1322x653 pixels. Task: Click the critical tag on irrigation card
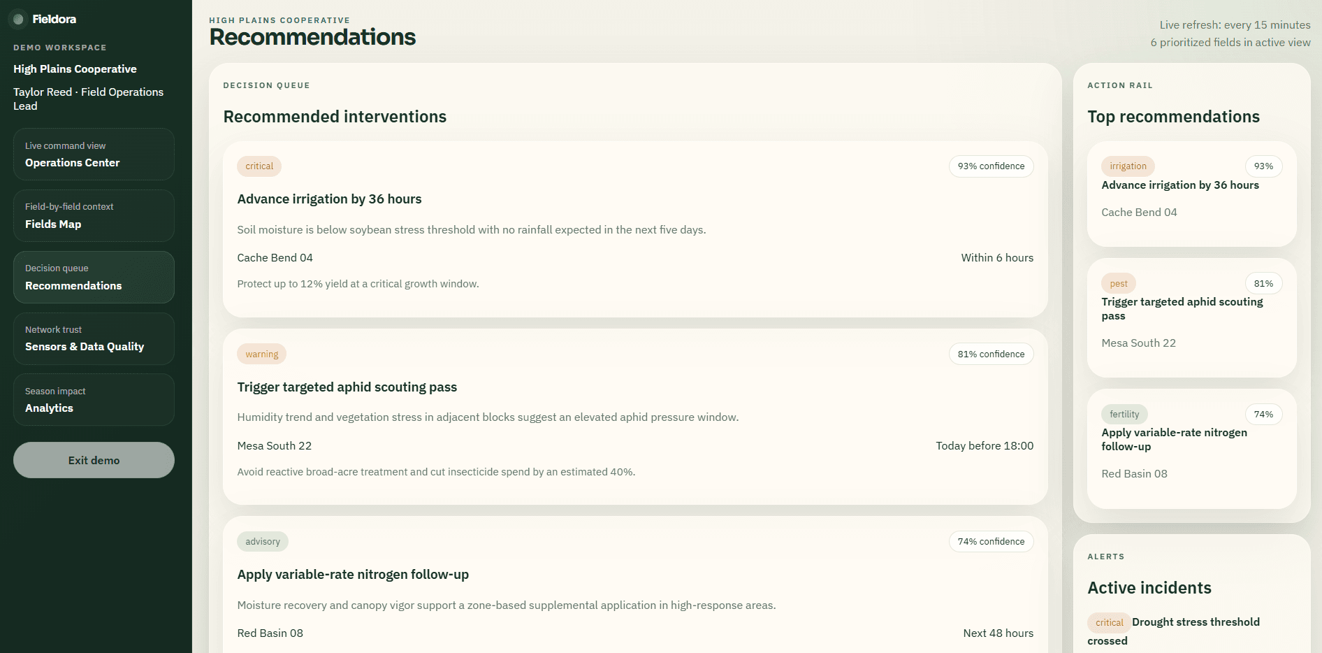click(x=259, y=166)
